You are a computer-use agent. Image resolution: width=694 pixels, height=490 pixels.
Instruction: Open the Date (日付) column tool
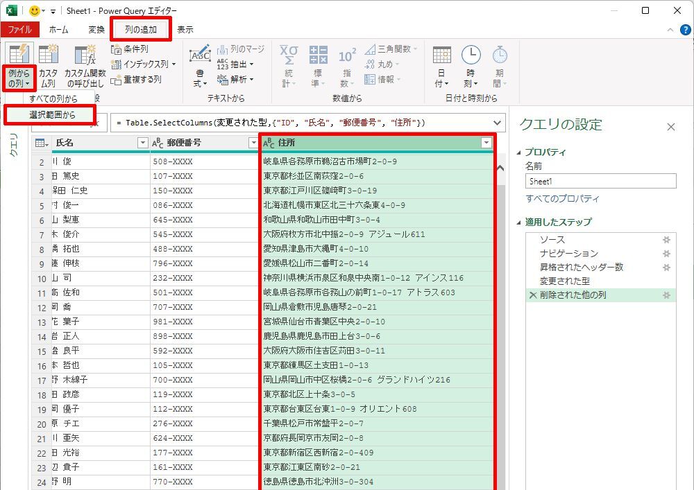pyautogui.click(x=441, y=67)
